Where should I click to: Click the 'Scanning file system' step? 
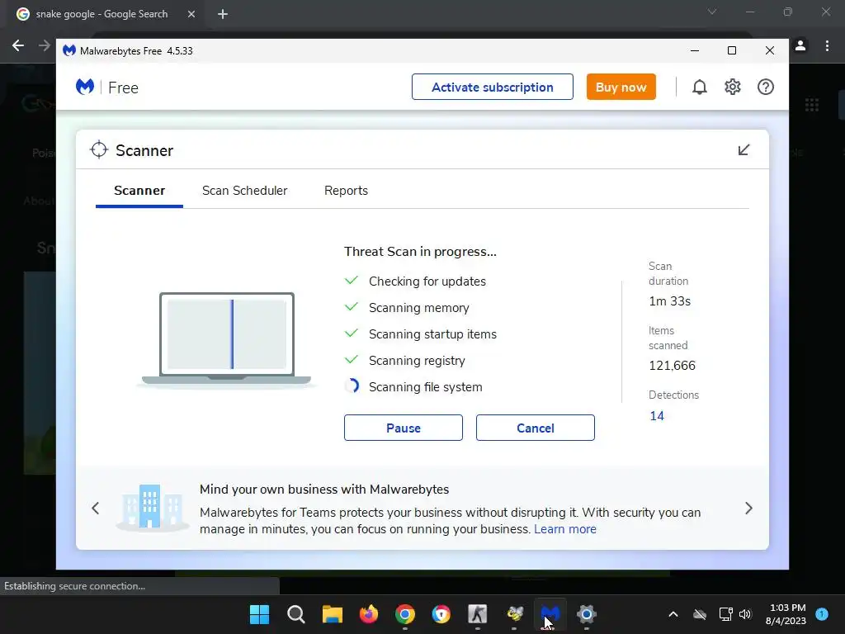425,387
